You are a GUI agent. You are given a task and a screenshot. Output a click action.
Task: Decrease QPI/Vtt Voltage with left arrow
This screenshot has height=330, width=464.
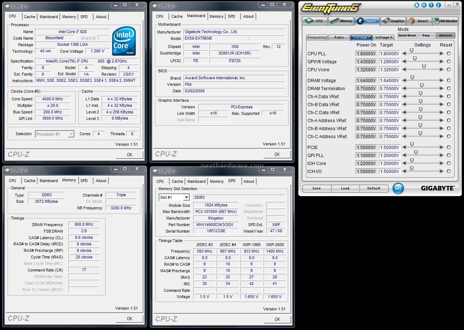(x=404, y=62)
